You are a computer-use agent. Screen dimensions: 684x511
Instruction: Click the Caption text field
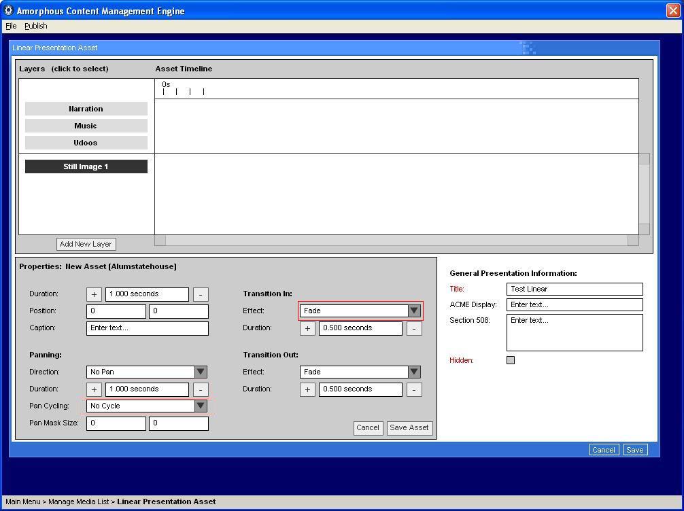click(148, 328)
